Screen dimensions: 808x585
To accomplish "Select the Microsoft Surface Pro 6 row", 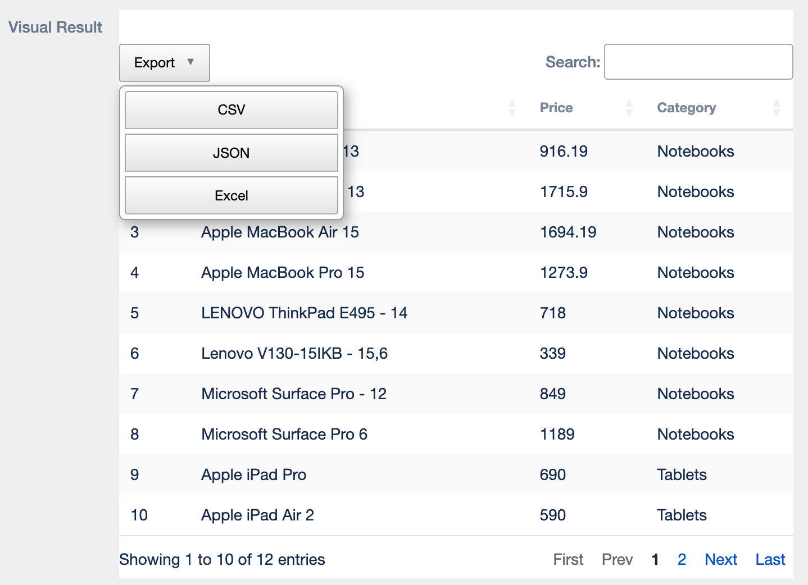I will pos(393,434).
